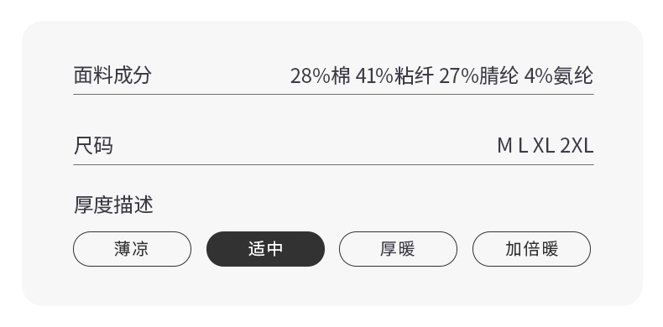Click the 面料成分 label

pyautogui.click(x=112, y=75)
